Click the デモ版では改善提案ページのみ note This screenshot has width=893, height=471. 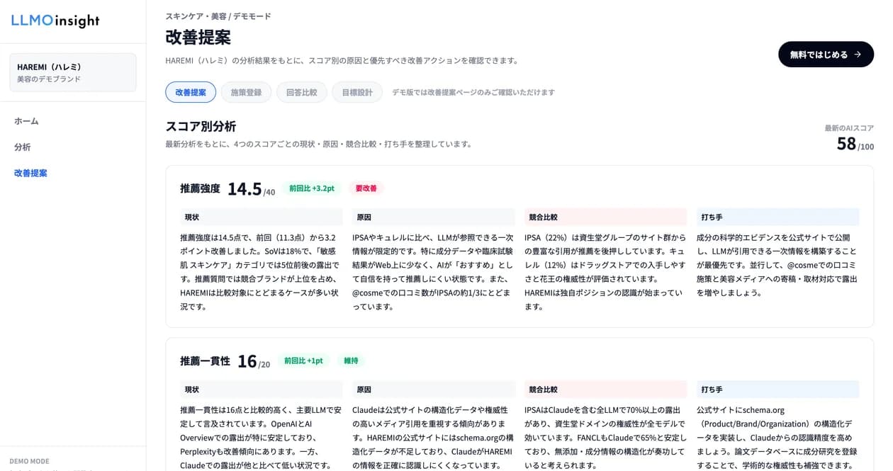click(473, 92)
